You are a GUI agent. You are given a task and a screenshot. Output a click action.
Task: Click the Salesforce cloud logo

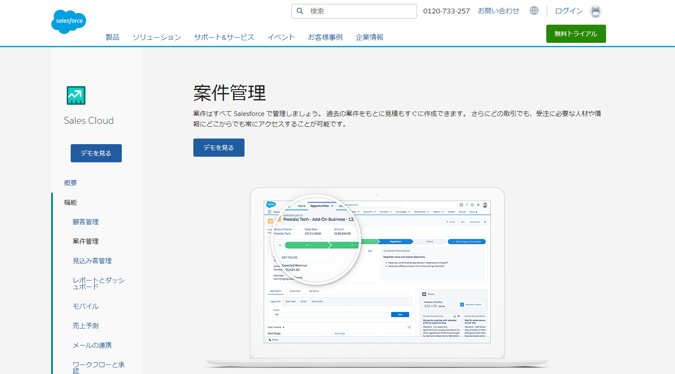(68, 21)
